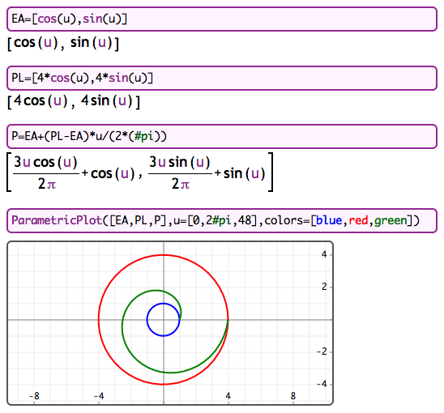Click the [cos(u), sin(u)] output expression
The image size is (444, 413).
point(63,43)
